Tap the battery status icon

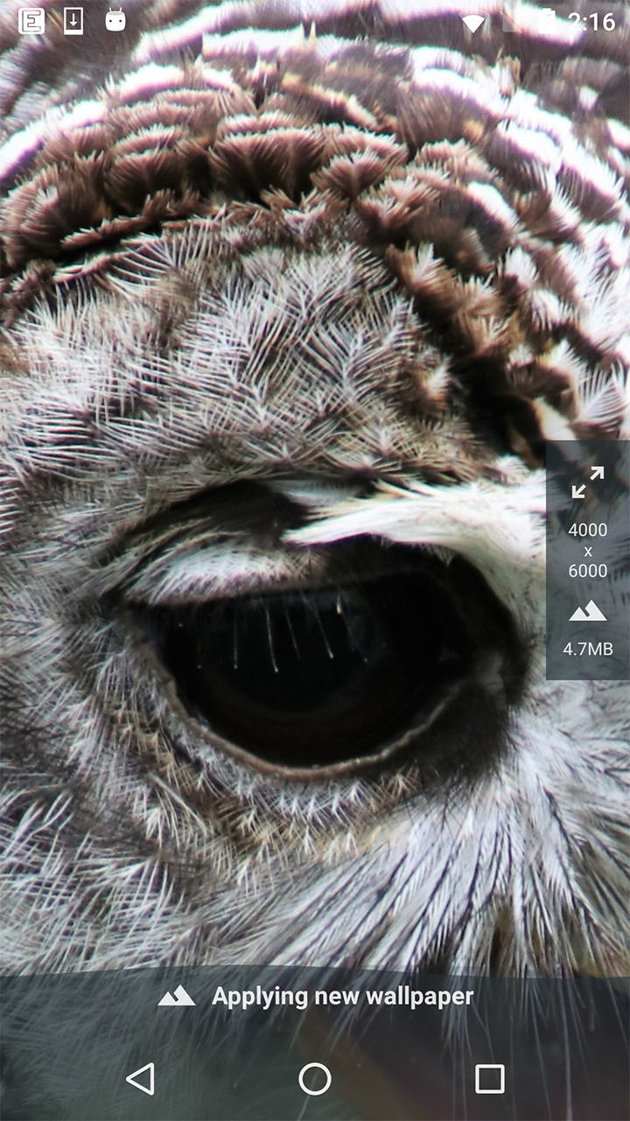[x=547, y=21]
